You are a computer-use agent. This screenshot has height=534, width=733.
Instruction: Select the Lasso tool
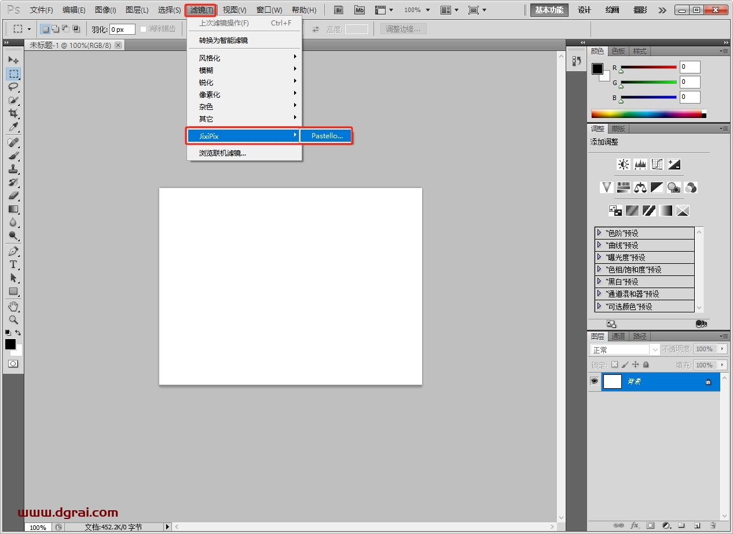click(x=13, y=87)
